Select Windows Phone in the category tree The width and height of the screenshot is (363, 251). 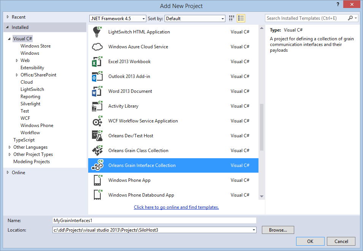(x=37, y=125)
